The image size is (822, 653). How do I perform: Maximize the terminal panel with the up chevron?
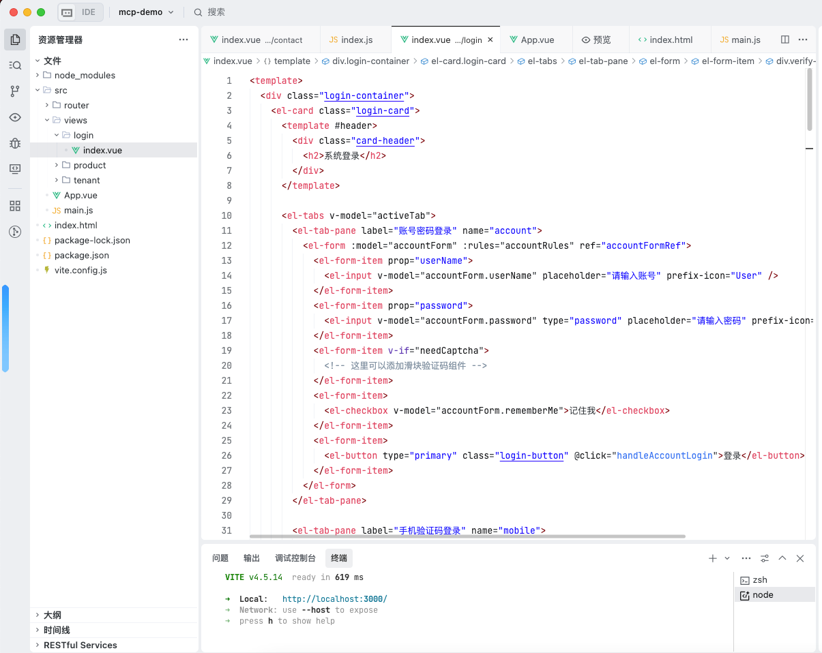click(782, 558)
